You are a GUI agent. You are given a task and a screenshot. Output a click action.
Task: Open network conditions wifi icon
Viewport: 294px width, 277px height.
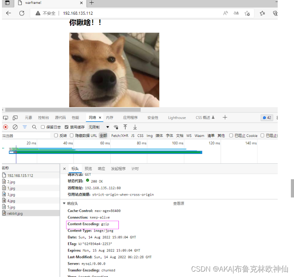click(116, 127)
